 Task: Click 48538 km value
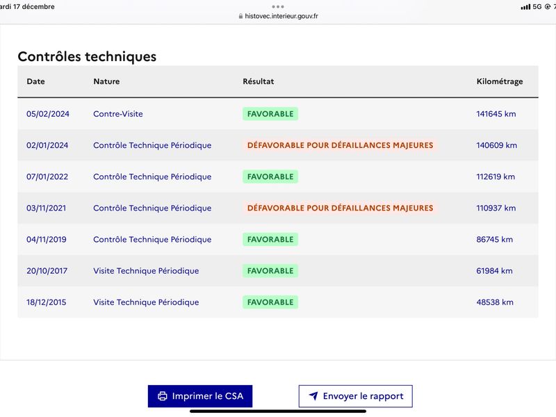[495, 302]
